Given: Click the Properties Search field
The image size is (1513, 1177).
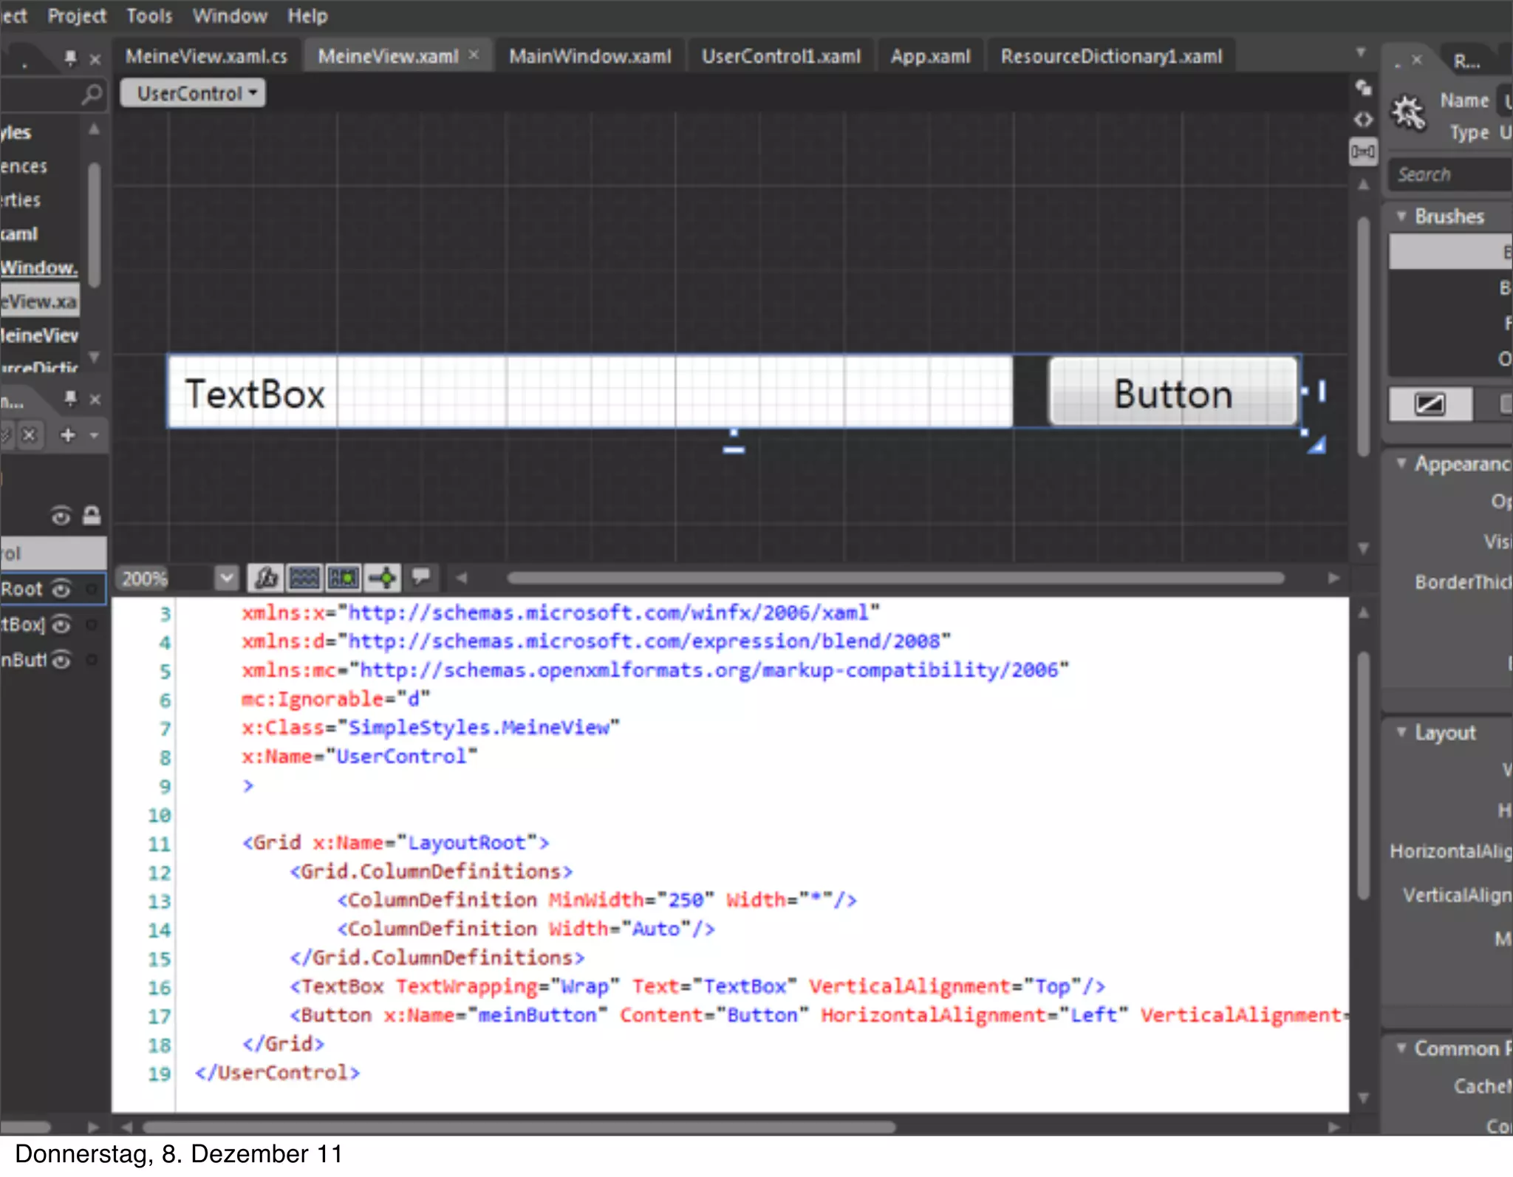Looking at the screenshot, I should [1450, 174].
